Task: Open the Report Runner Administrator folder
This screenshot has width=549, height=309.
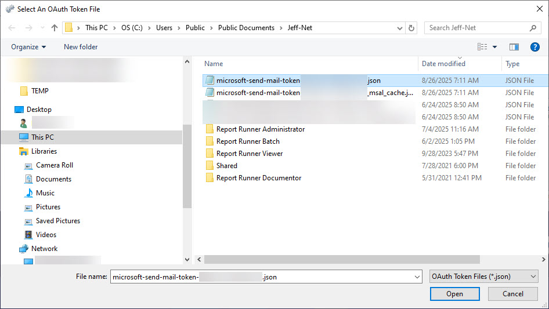Action: [x=260, y=129]
